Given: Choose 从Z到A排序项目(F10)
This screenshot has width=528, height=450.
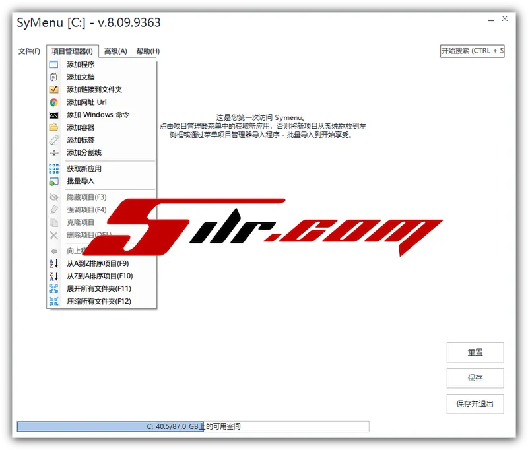Looking at the screenshot, I should [x=101, y=276].
